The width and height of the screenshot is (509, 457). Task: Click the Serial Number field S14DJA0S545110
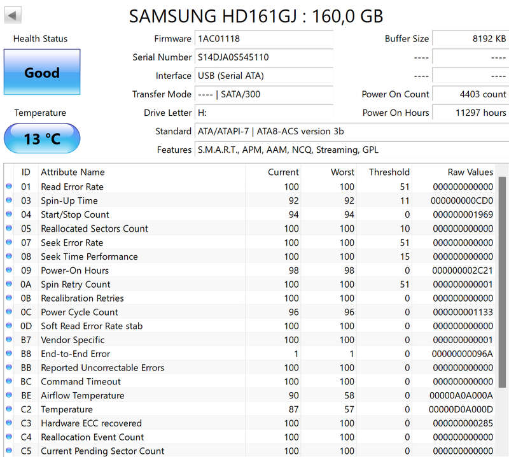click(x=264, y=57)
